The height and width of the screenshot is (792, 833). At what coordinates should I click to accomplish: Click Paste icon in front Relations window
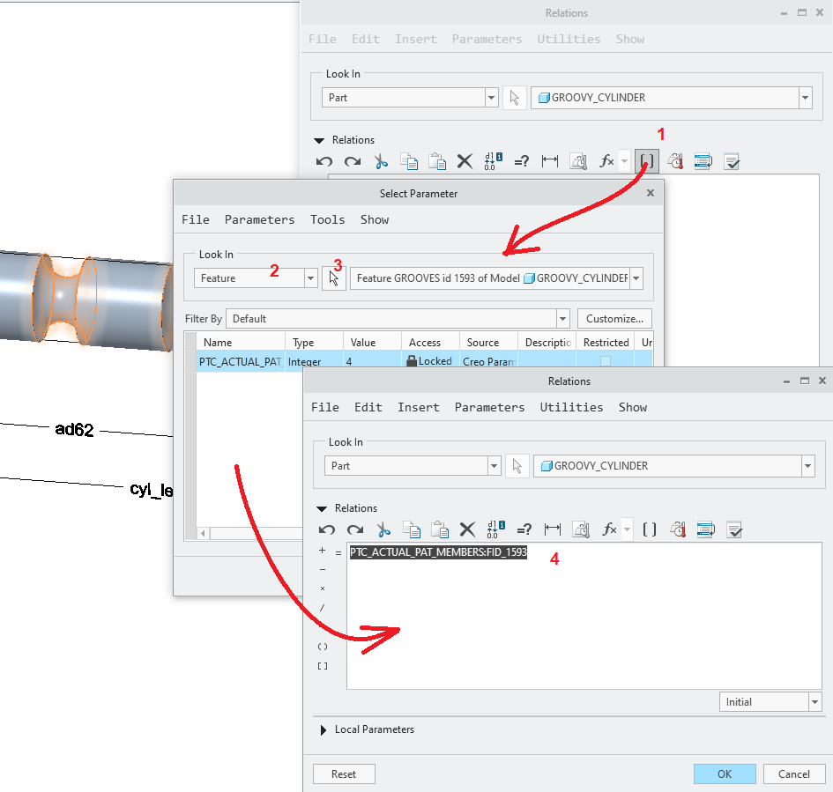click(x=440, y=529)
